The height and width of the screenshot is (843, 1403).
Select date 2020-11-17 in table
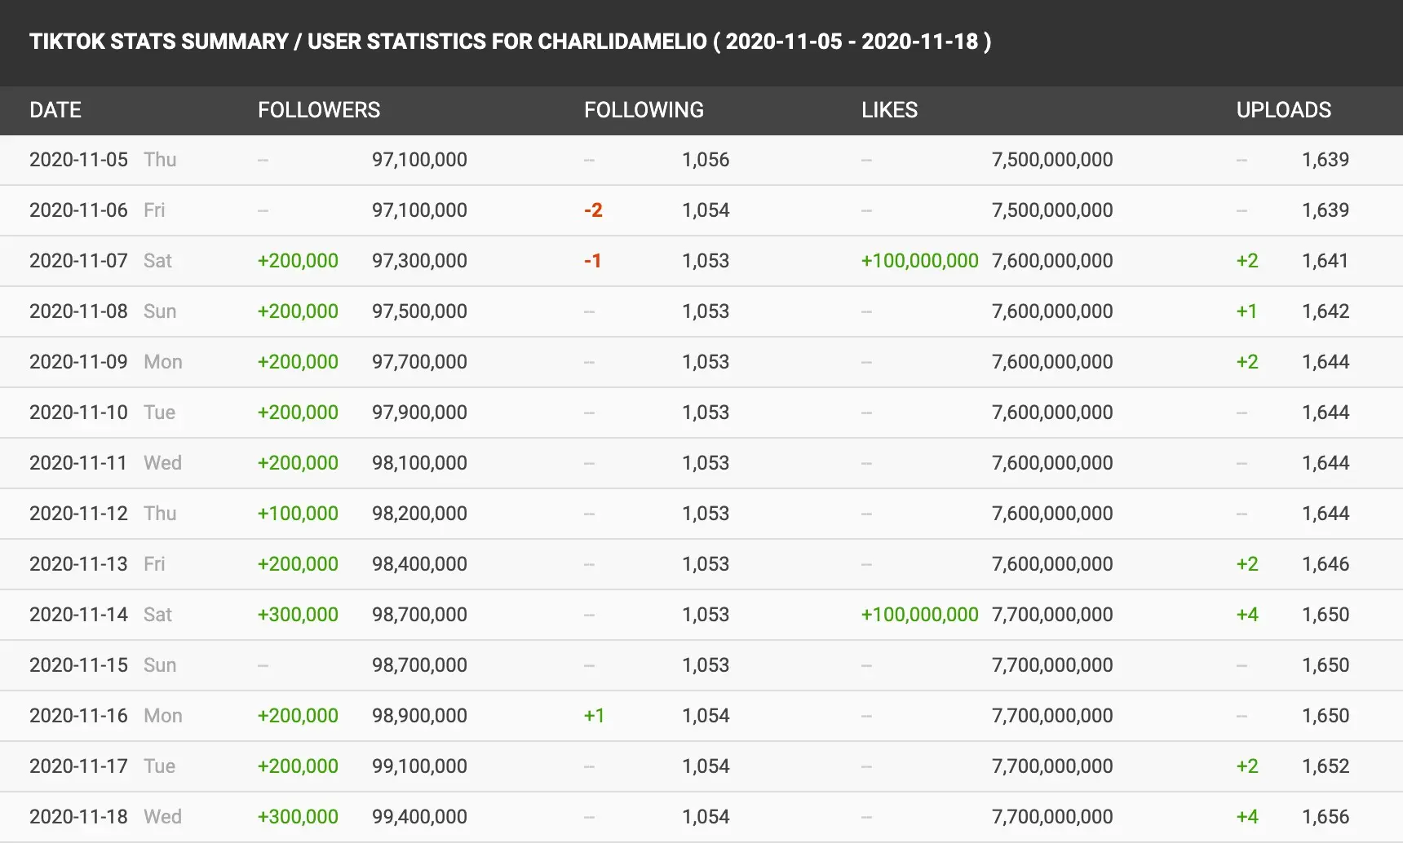78,766
